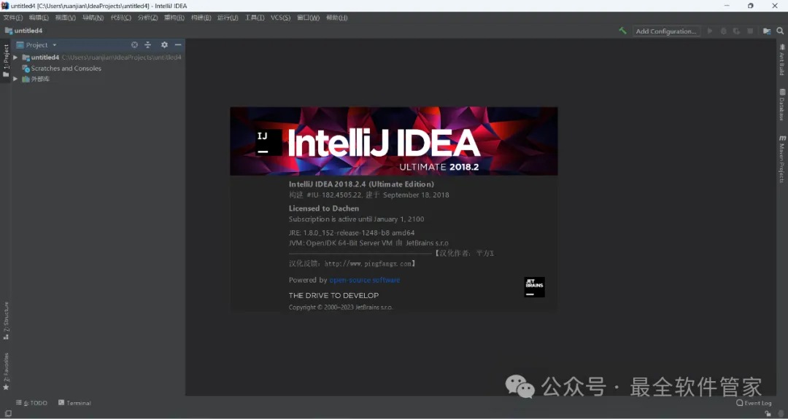Click the lock icon in status bar

(x=768, y=413)
